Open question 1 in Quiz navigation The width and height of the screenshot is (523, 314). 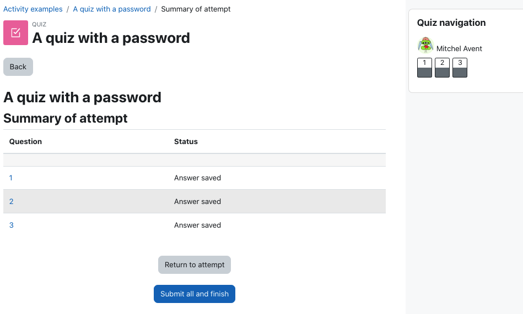click(424, 68)
